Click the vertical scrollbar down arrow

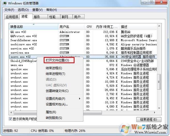[159, 108]
